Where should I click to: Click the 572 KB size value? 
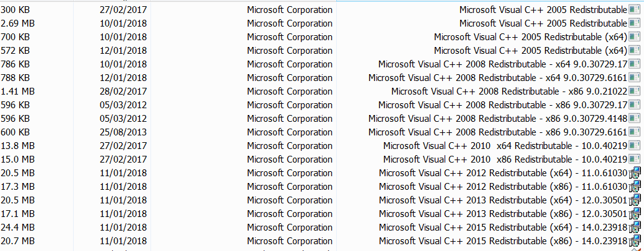pyautogui.click(x=15, y=51)
